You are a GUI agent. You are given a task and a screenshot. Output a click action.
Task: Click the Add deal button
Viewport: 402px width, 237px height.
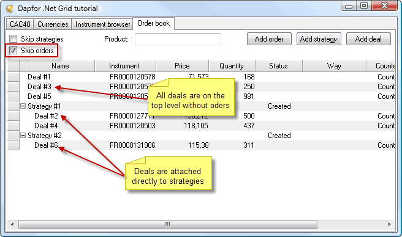coord(368,39)
